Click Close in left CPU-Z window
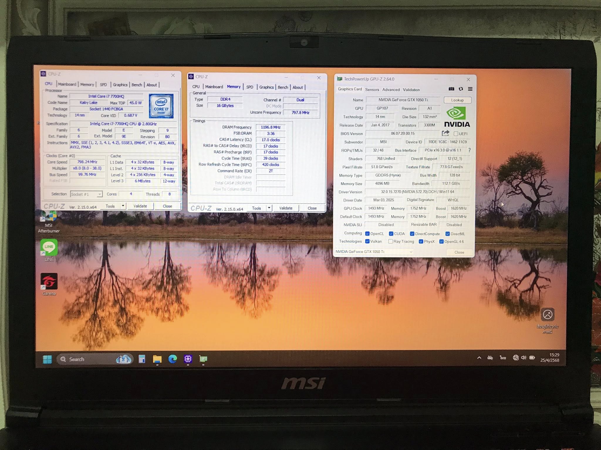Image resolution: width=601 pixels, height=450 pixels. [x=167, y=206]
